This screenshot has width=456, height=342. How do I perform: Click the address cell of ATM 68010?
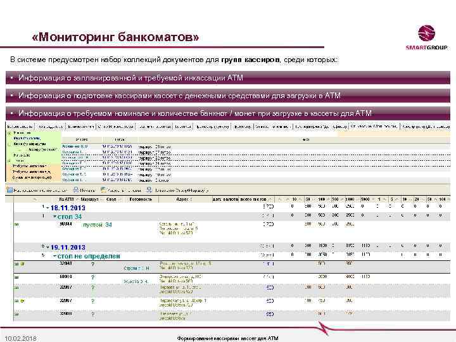(x=180, y=279)
